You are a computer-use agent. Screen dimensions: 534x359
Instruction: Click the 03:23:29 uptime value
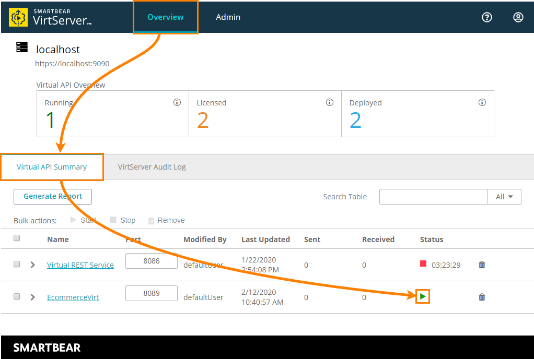click(x=446, y=265)
